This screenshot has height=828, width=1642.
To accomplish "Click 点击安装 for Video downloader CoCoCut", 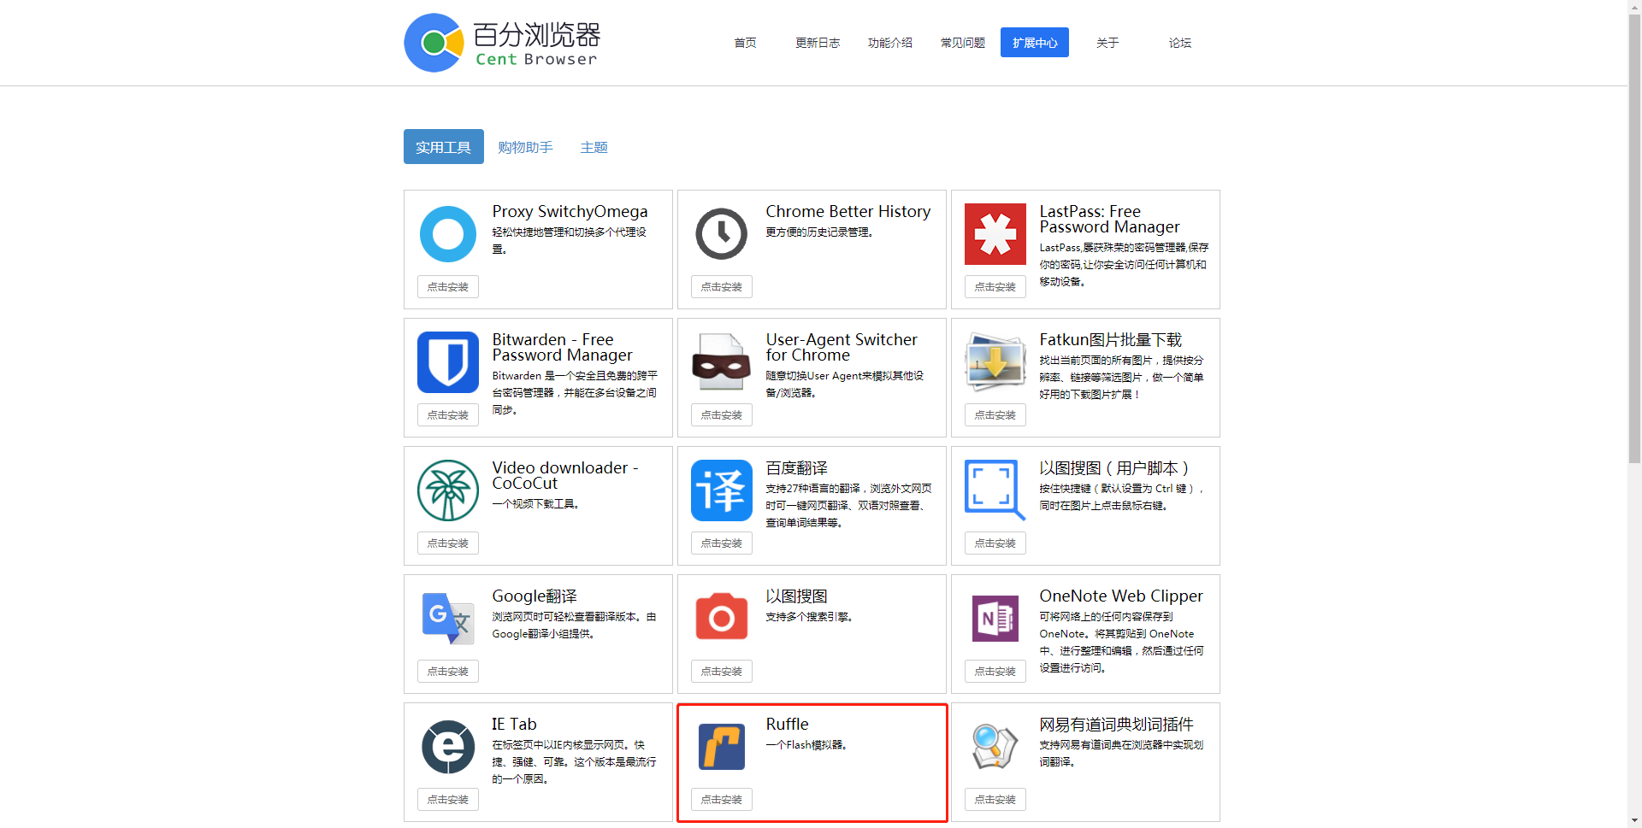I will point(448,543).
